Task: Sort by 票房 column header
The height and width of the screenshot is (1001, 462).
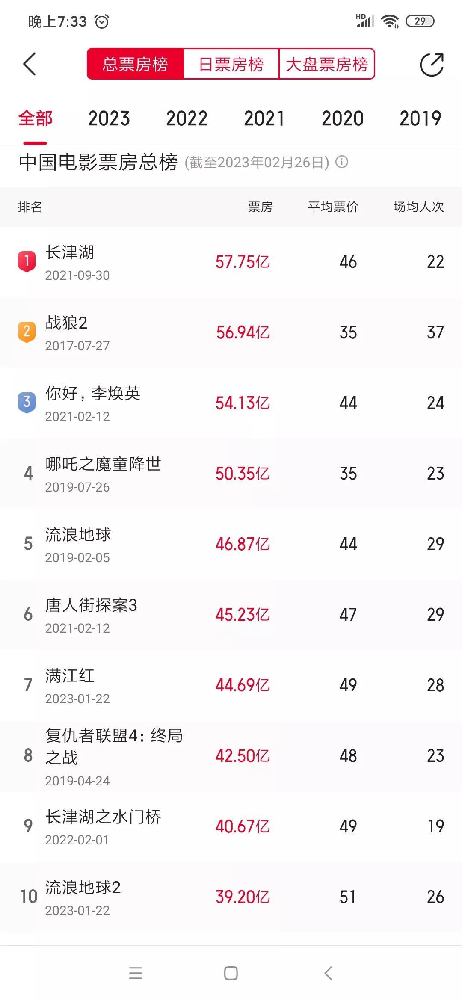Action: click(x=260, y=207)
